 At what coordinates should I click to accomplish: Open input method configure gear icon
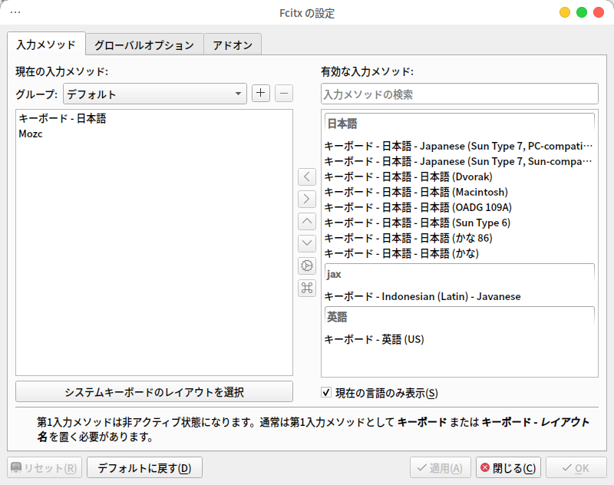point(307,266)
